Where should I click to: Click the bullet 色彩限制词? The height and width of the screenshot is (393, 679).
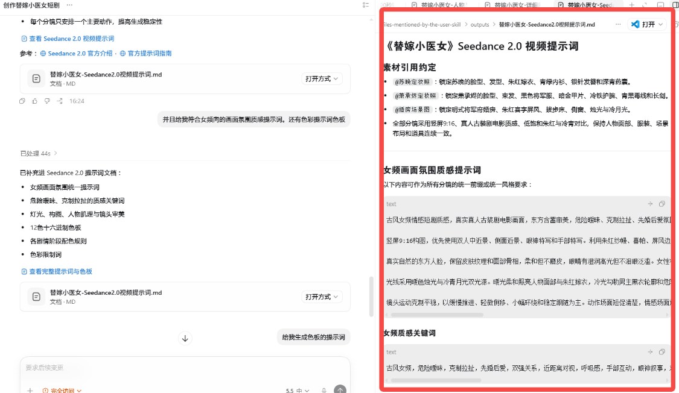click(45, 254)
